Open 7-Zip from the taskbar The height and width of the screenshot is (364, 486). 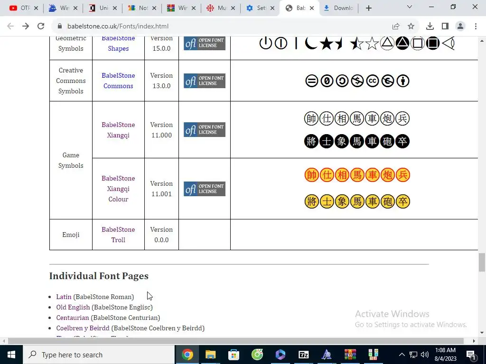[303, 355]
